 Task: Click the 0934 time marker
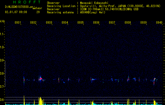(65, 22)
